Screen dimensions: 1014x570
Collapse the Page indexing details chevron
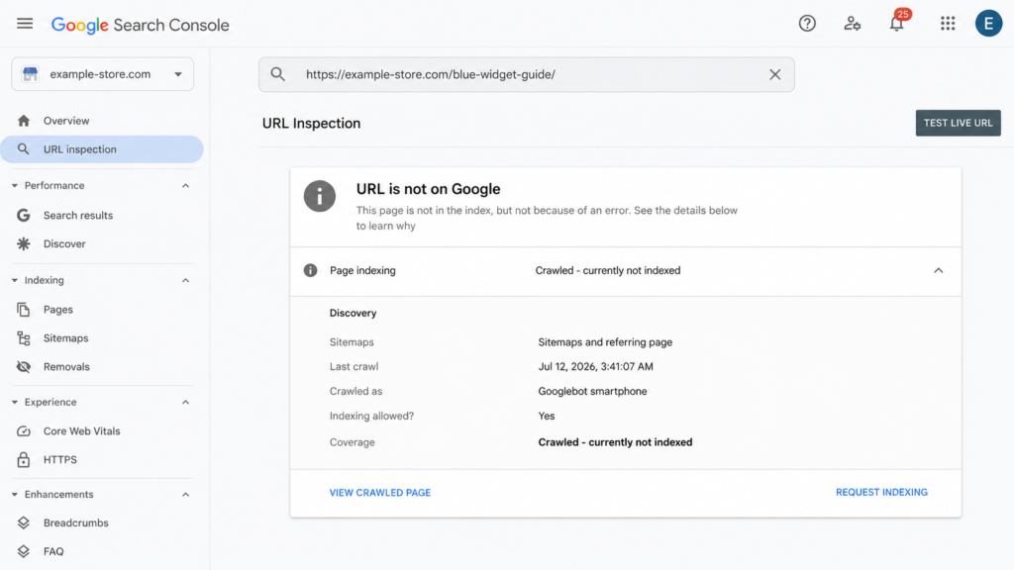point(939,270)
